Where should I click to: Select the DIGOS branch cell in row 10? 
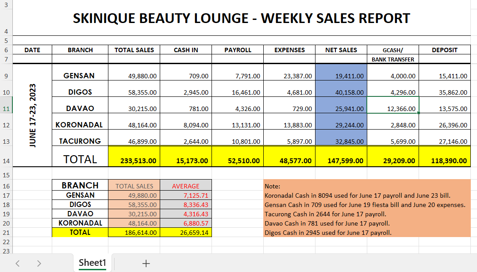click(x=80, y=89)
